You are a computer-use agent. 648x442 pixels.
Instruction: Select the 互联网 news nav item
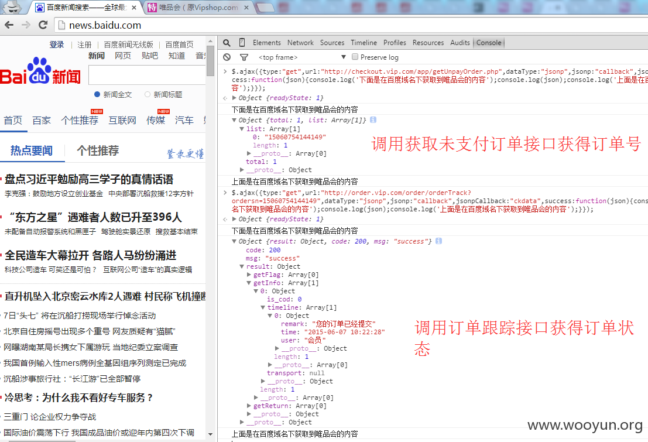click(x=122, y=121)
